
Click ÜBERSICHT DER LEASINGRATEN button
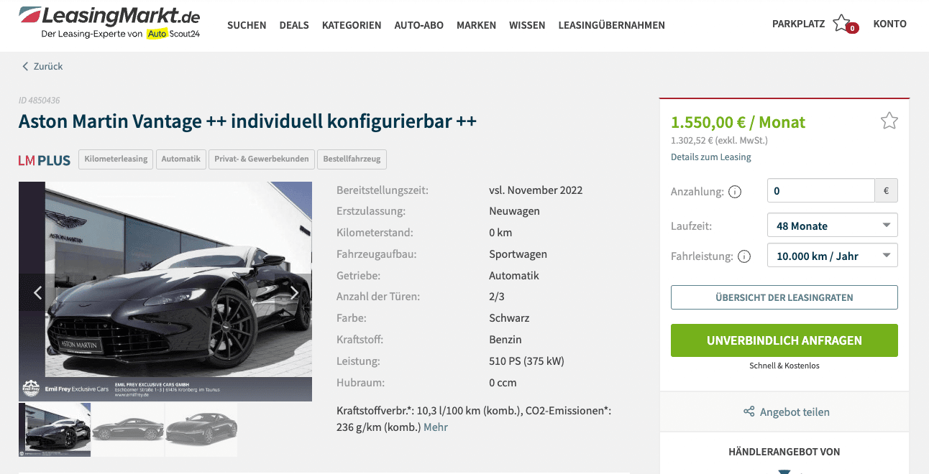(784, 297)
